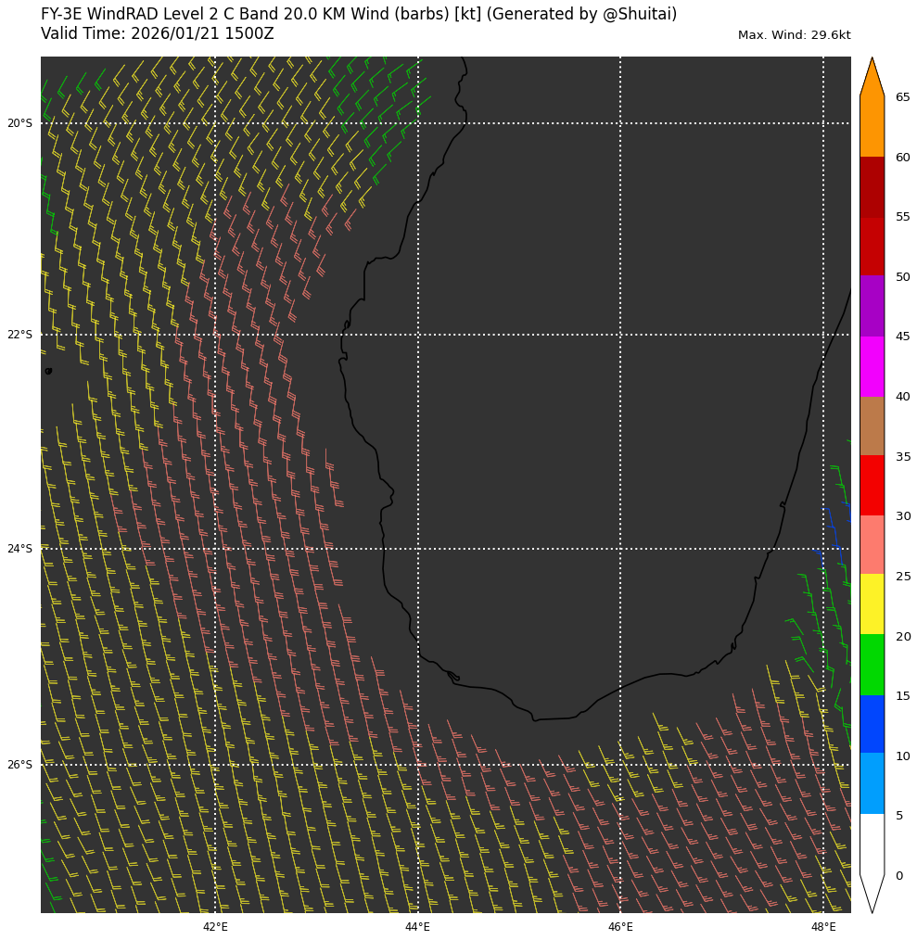
Task: Select the dark red 55–60 kt color band
Action: (872, 187)
